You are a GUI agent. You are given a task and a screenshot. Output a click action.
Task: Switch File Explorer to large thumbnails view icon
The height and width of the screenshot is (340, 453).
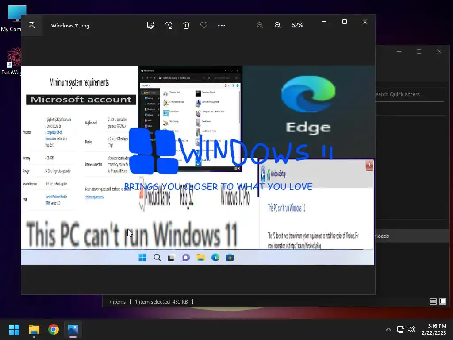(x=442, y=301)
